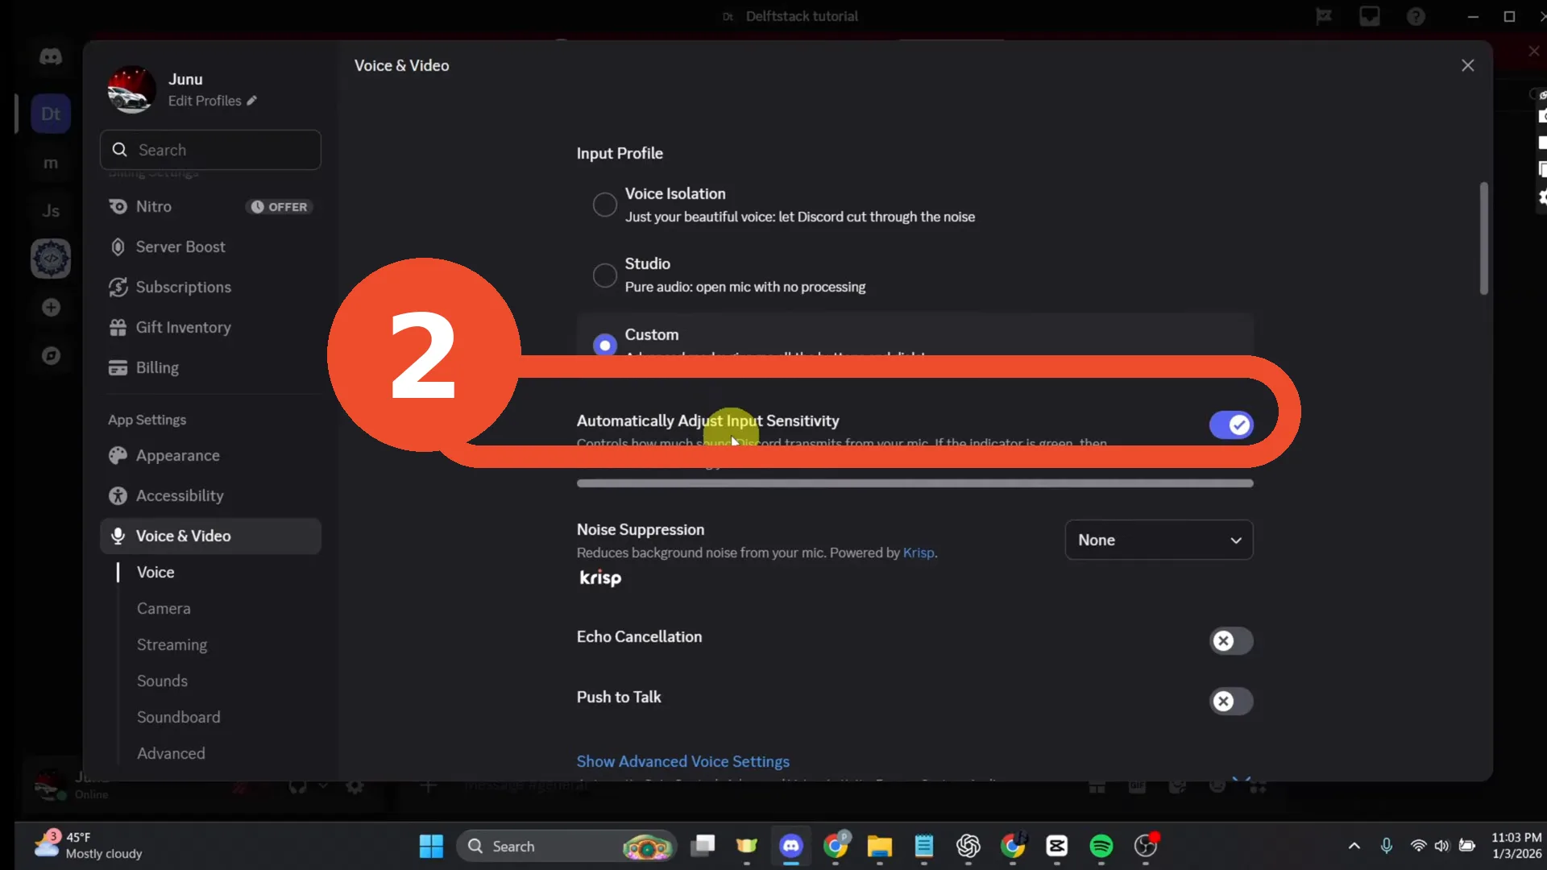Open Discord from the taskbar
Image resolution: width=1547 pixels, height=870 pixels.
790,846
